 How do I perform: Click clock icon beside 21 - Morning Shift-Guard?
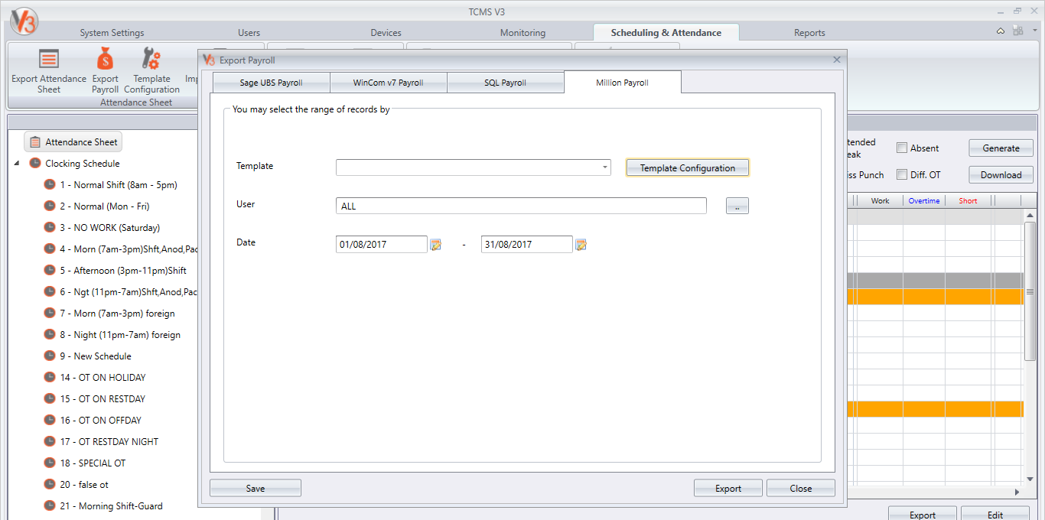50,506
